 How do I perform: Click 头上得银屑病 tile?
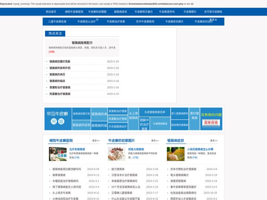point(133,119)
